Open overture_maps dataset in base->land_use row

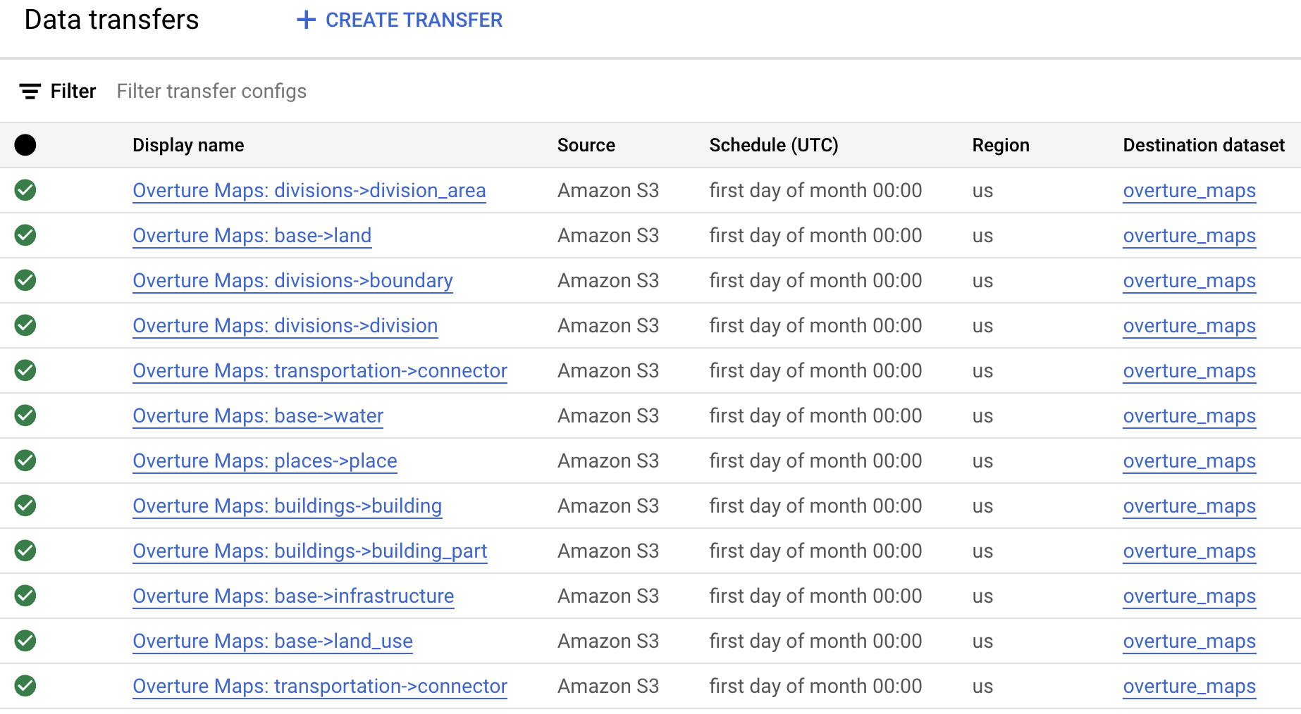1190,641
